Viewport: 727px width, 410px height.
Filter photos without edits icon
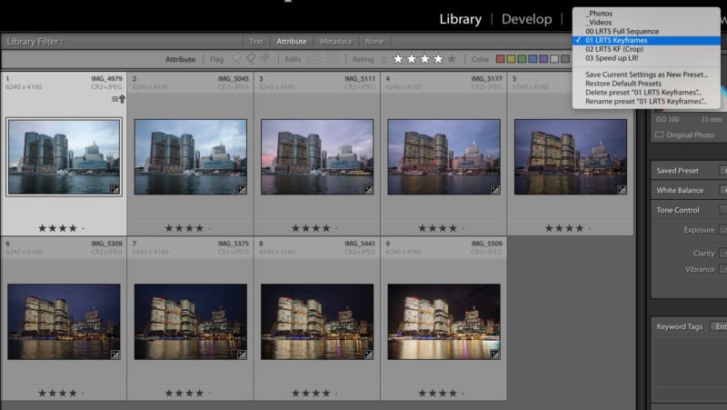[x=333, y=59]
